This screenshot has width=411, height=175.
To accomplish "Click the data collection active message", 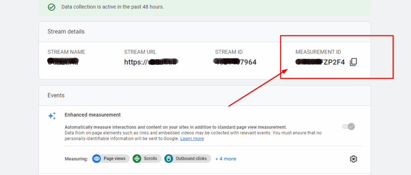I will (x=112, y=7).
